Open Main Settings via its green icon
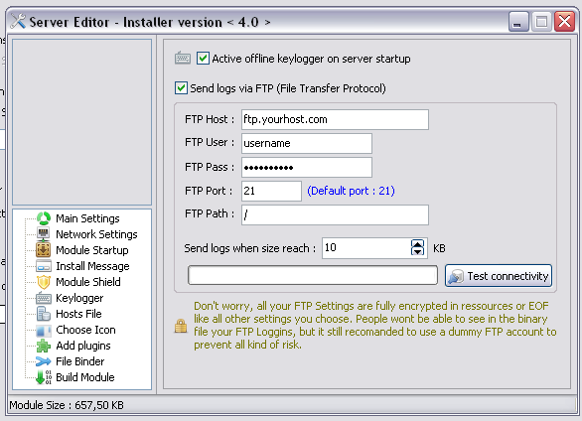This screenshot has height=421, width=582. click(x=44, y=218)
